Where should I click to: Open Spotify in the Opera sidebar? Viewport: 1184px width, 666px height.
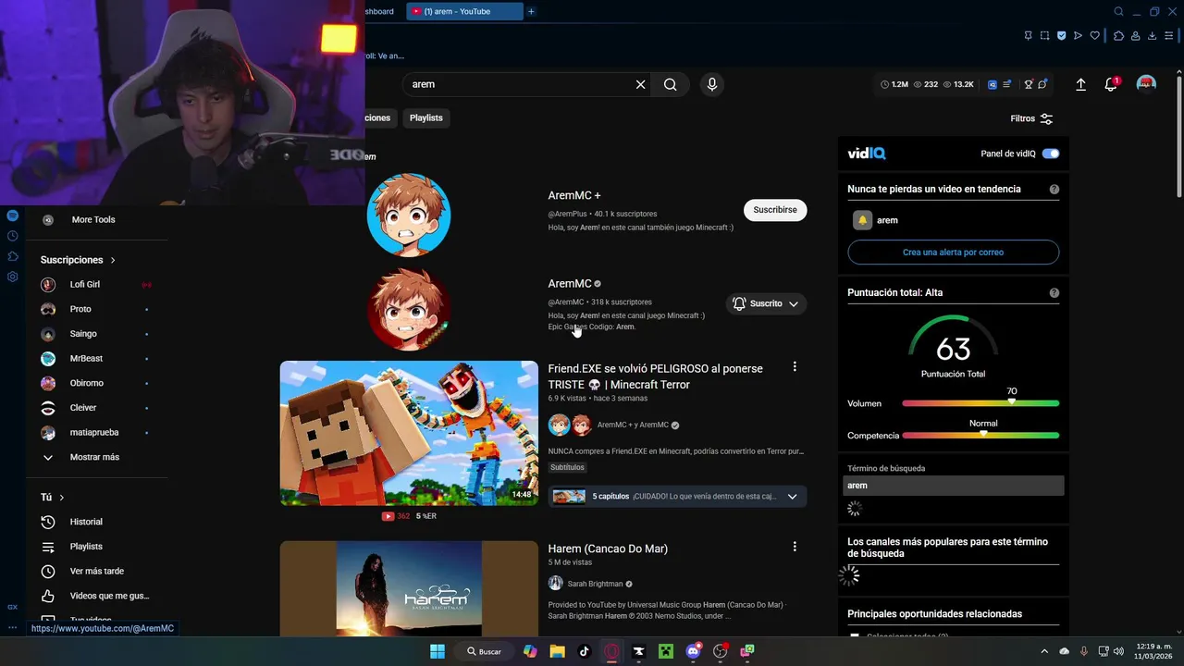click(x=12, y=216)
